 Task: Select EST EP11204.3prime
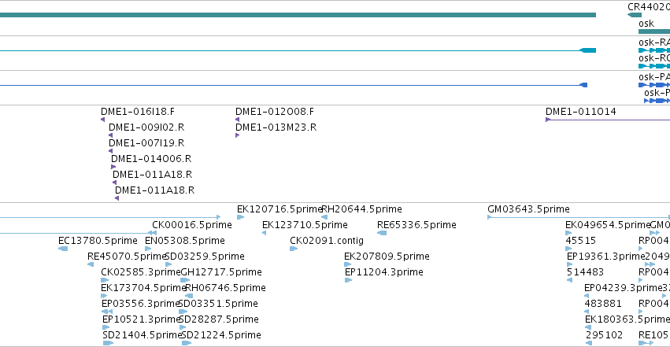[383, 272]
